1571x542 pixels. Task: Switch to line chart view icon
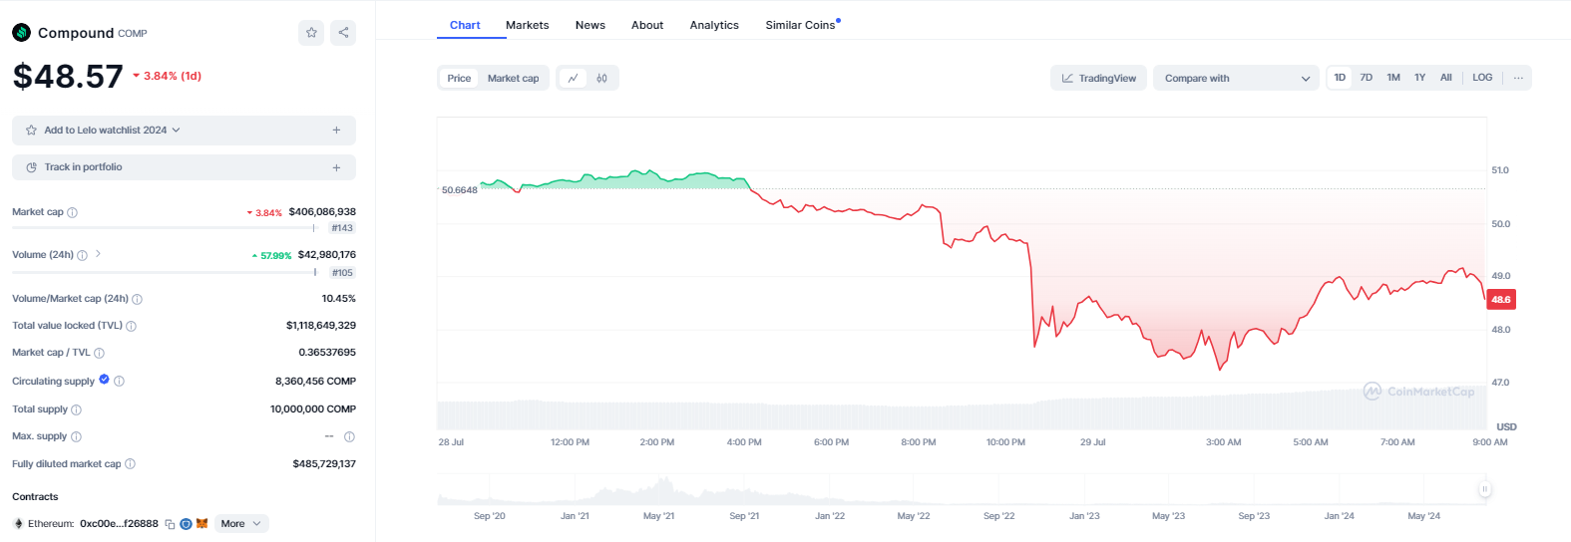(x=573, y=78)
